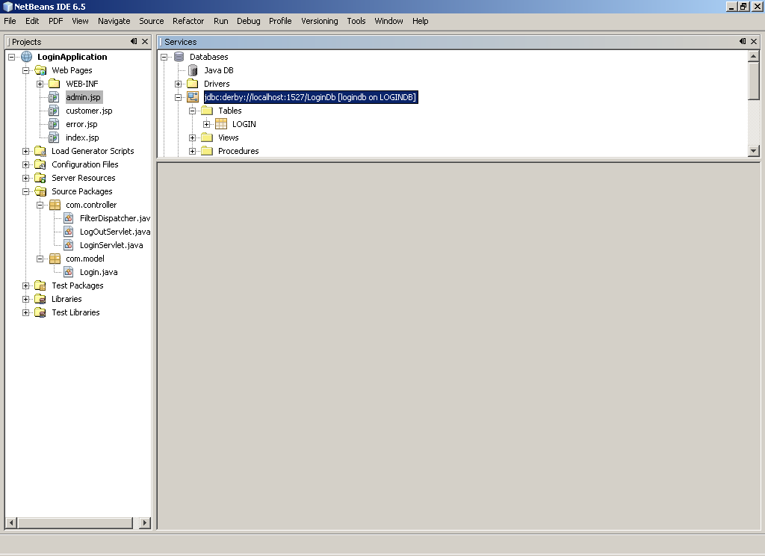This screenshot has height=556, width=765.
Task: Toggle auto-hide on the Services panel
Action: (743, 41)
